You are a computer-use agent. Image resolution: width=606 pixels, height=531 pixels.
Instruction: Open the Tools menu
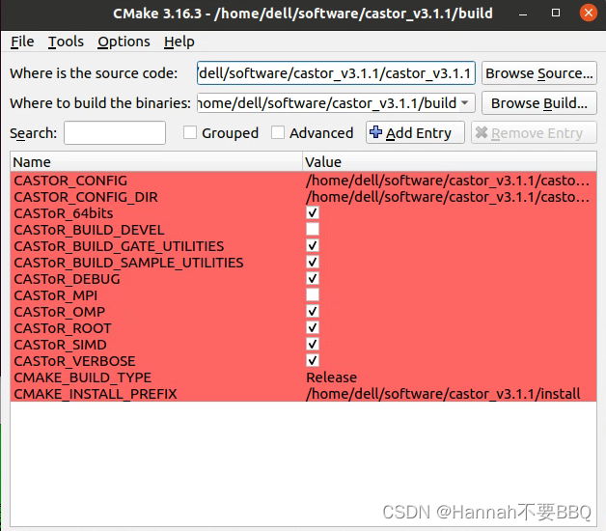pyautogui.click(x=66, y=42)
